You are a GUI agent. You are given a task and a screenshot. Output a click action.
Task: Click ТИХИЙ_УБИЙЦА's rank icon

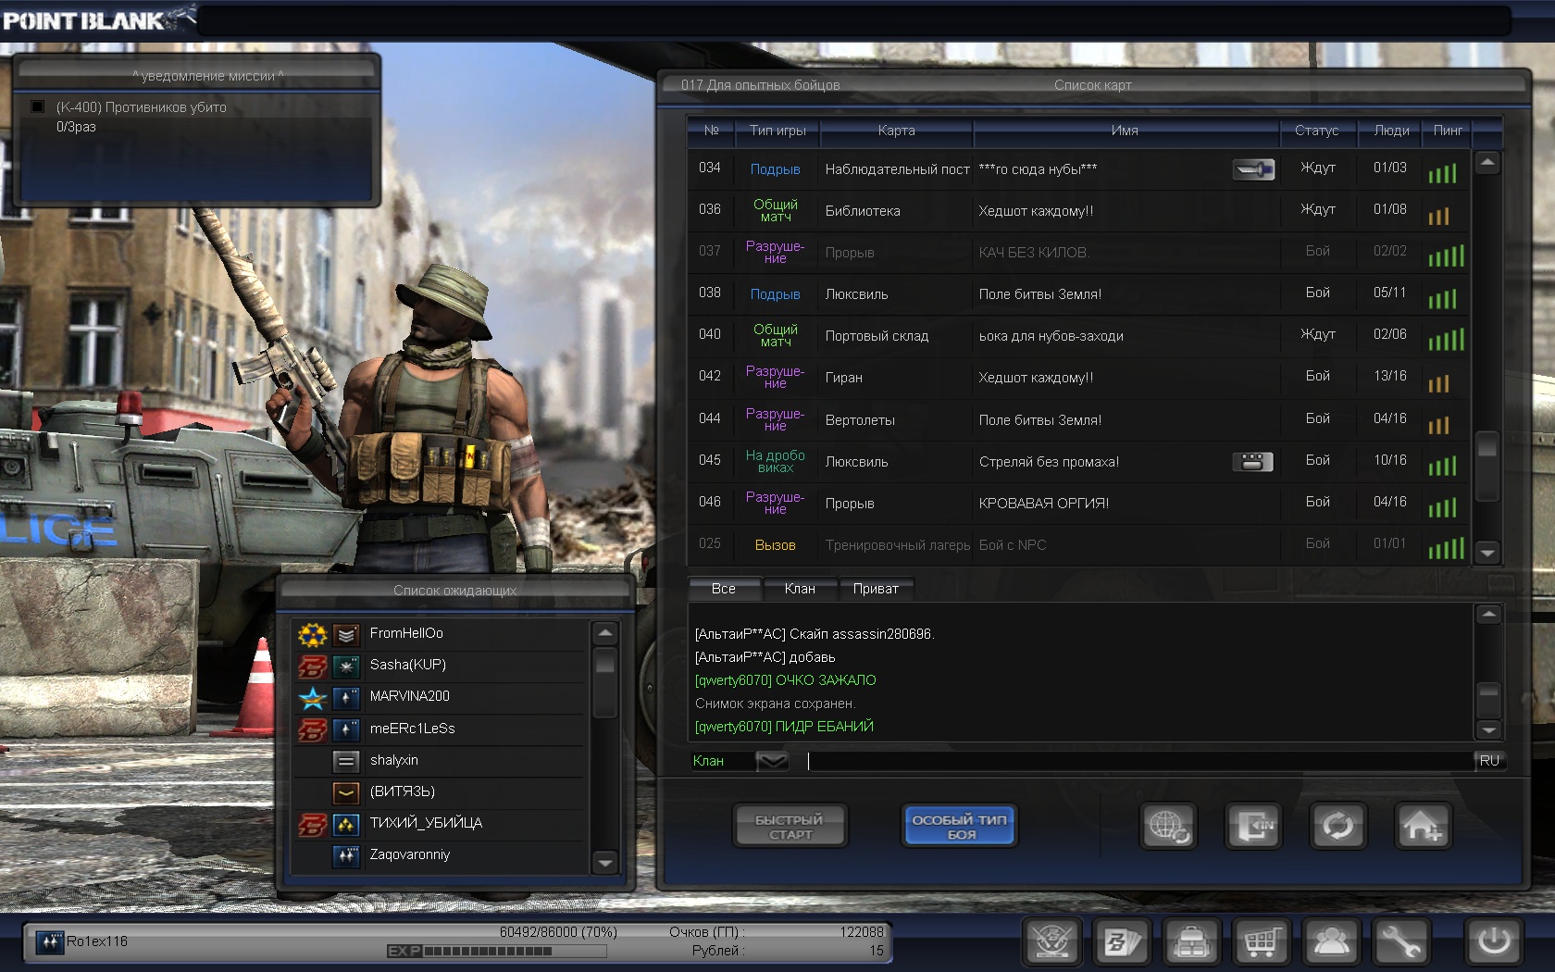pos(346,824)
